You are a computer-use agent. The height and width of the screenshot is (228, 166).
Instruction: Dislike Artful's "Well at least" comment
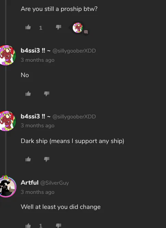pyautogui.click(x=58, y=226)
